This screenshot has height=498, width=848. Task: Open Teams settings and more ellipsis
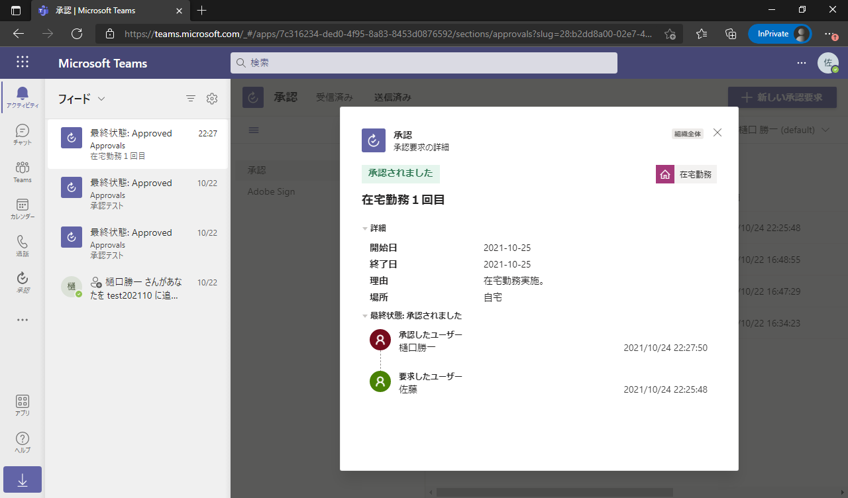click(x=802, y=63)
